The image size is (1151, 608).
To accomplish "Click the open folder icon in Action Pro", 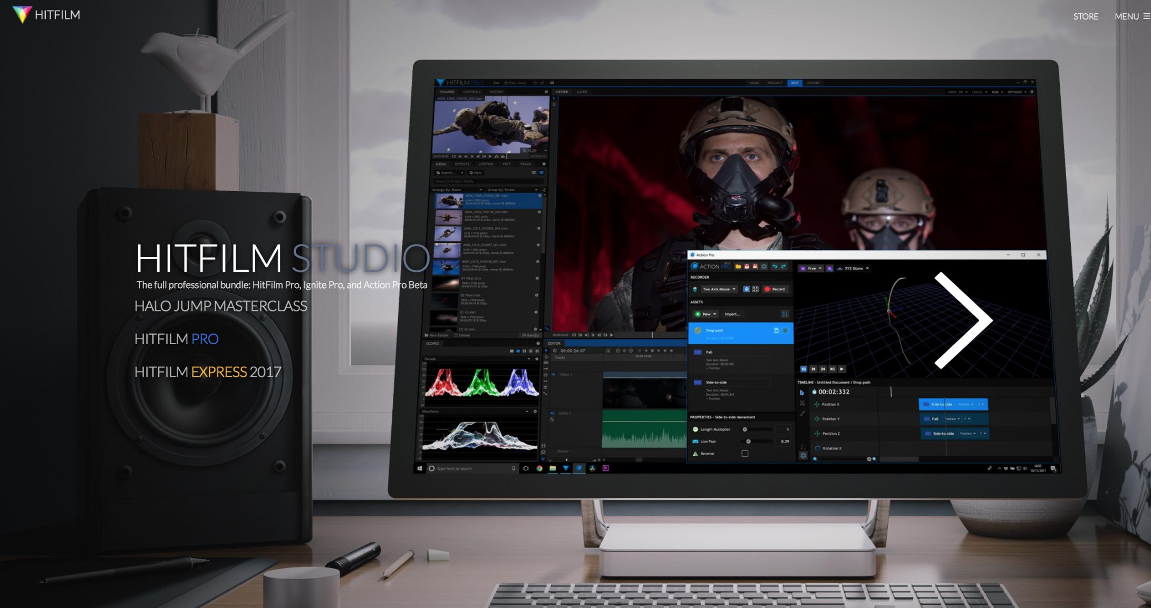I will coord(738,267).
